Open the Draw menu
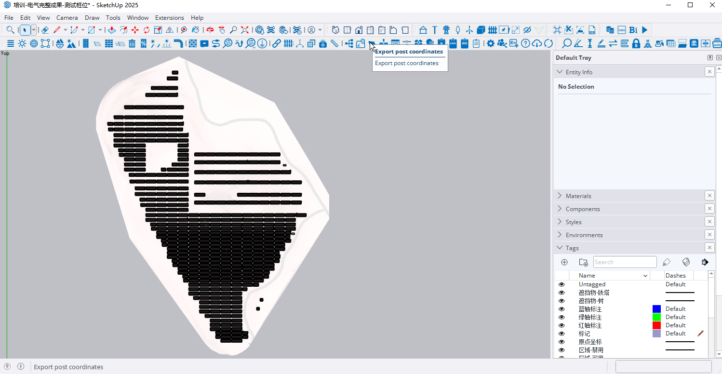Viewport: 722px width, 374px height. [x=92, y=17]
